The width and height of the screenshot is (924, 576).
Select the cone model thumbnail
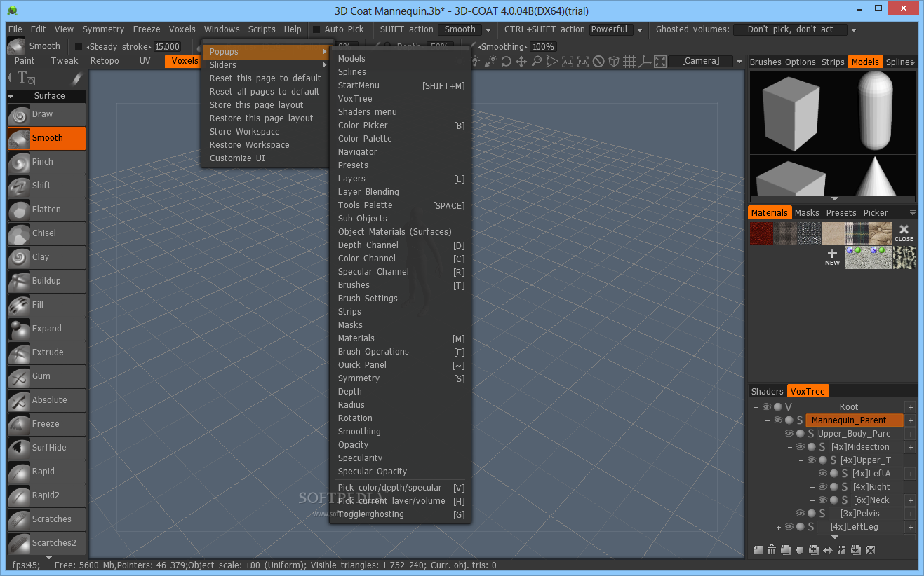(874, 176)
